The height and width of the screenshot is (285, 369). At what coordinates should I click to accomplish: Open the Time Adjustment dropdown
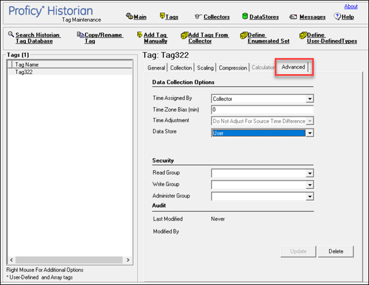tap(310, 121)
